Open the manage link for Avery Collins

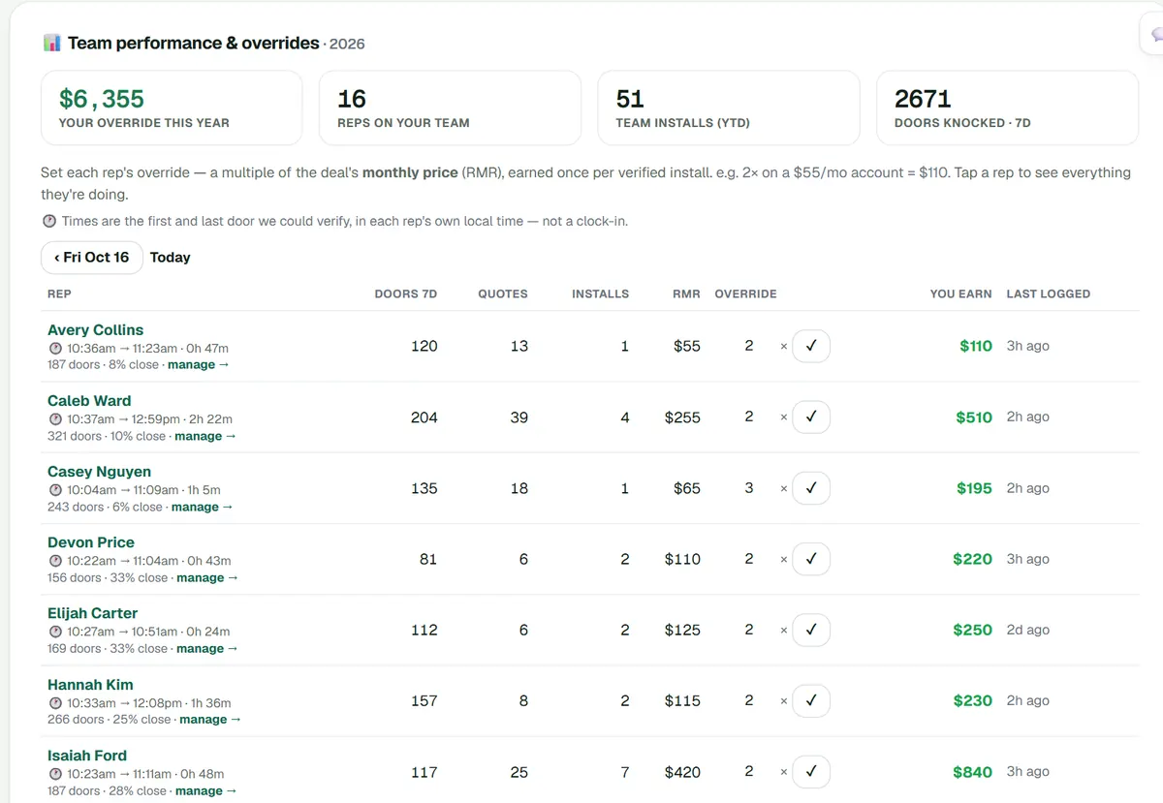(199, 365)
